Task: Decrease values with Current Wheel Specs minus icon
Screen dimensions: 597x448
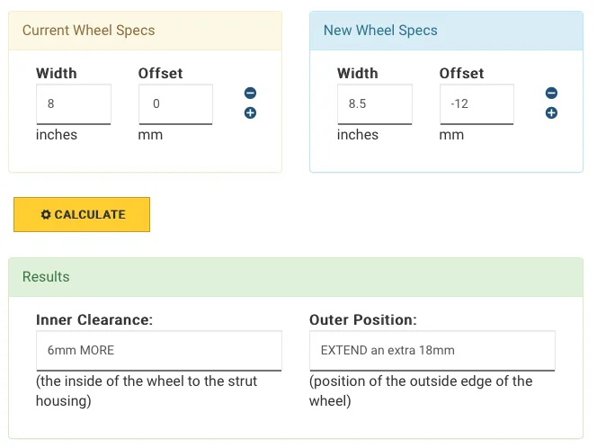Action: (250, 93)
